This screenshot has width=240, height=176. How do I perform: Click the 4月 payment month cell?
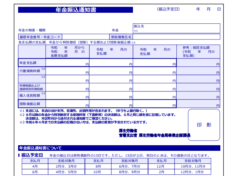click(x=35, y=166)
